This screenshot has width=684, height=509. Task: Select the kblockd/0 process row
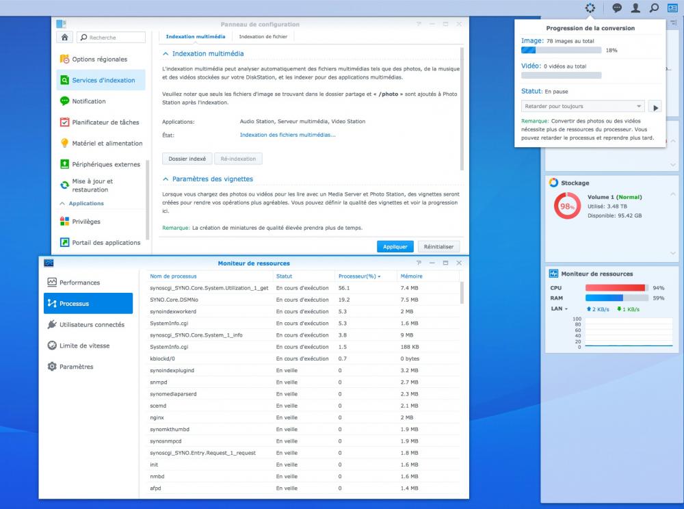304,358
